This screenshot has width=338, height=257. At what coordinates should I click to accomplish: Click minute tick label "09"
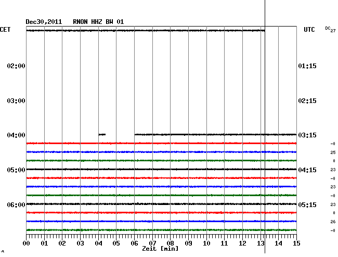[188, 243]
